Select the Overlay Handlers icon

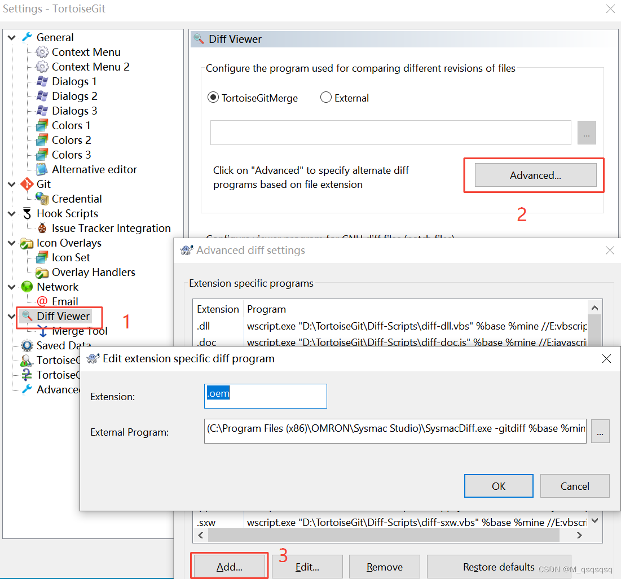point(42,272)
